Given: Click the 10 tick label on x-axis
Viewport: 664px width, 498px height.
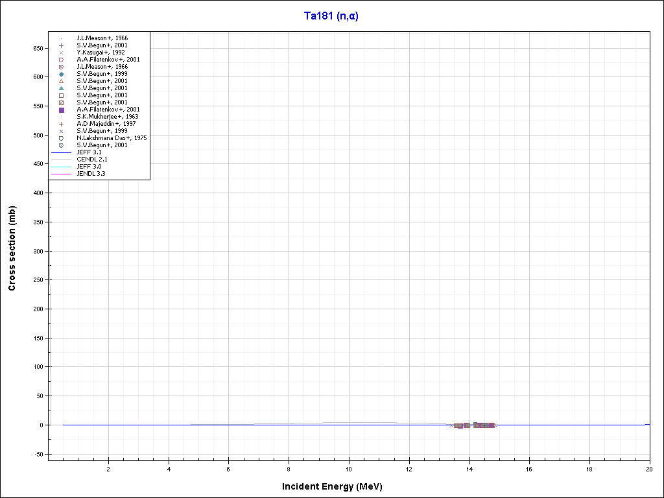Looking at the screenshot, I should [349, 468].
